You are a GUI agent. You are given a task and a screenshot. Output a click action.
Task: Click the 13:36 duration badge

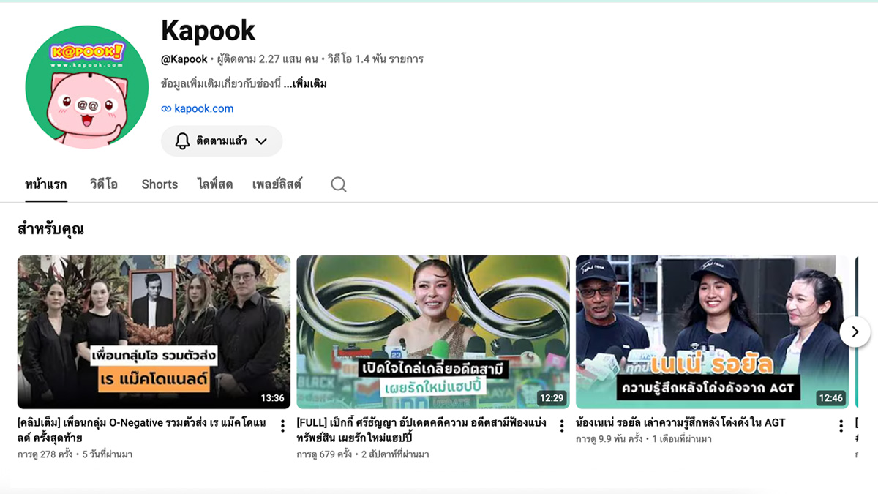pyautogui.click(x=272, y=398)
